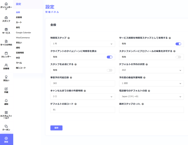Click the 保存 save button

coord(56,128)
